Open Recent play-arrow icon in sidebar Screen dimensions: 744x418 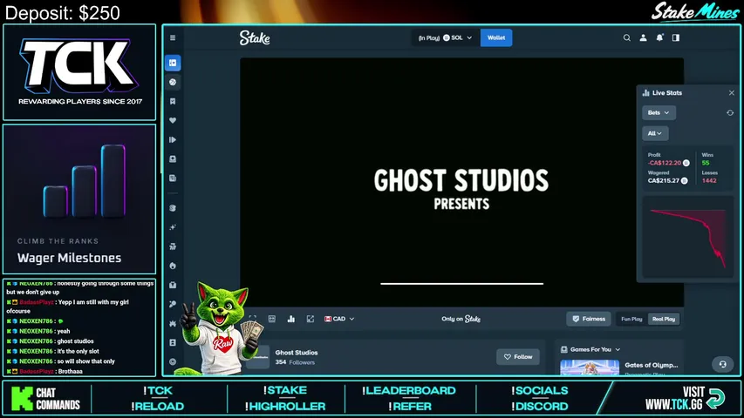[173, 140]
